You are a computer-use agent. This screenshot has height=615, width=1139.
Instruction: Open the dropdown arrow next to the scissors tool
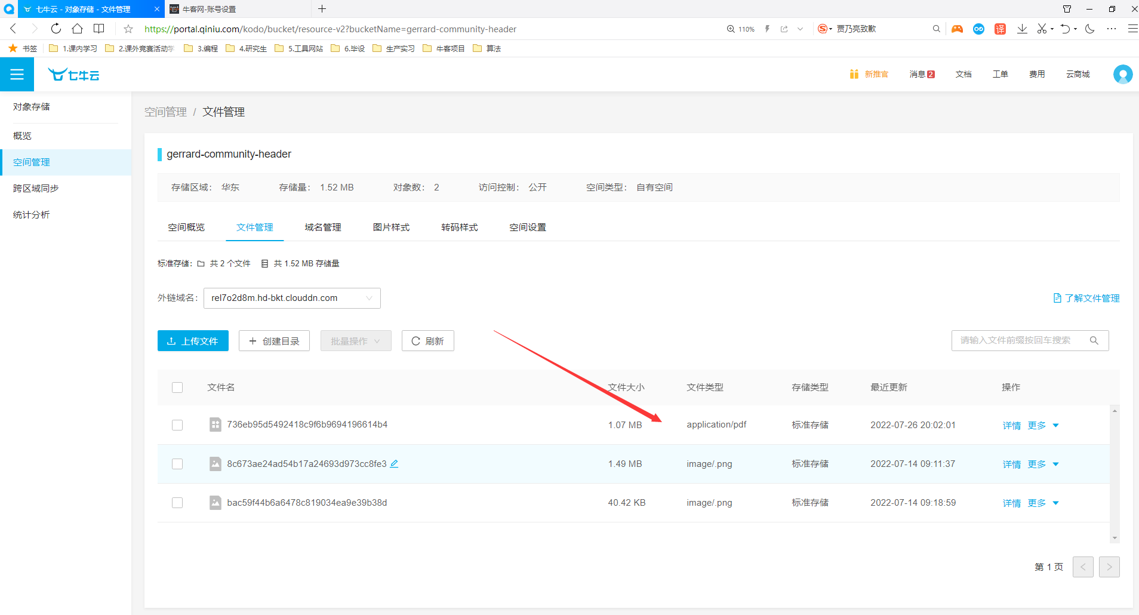coord(1052,29)
